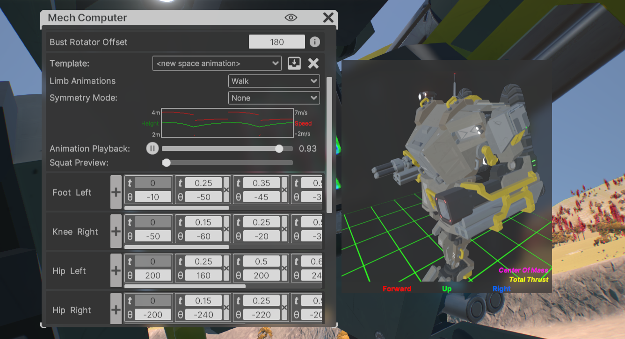Click the Animation Playback slider handle
The height and width of the screenshot is (339, 625).
[279, 148]
